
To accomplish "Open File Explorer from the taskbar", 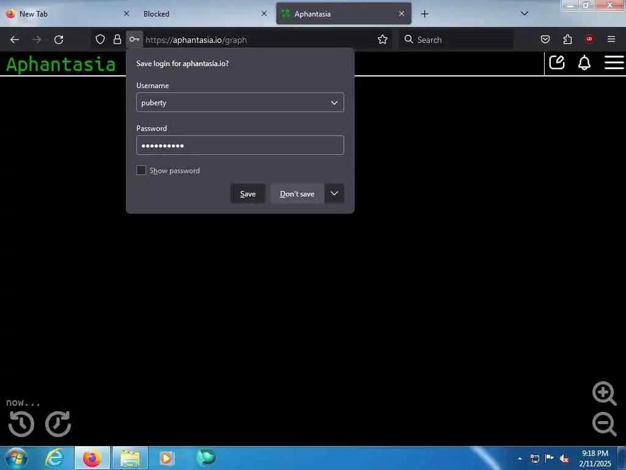I will point(130,458).
